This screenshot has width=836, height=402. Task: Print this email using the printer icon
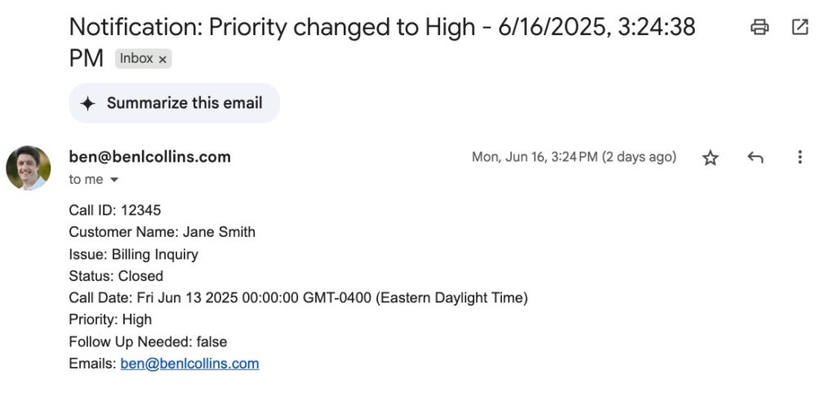tap(759, 28)
